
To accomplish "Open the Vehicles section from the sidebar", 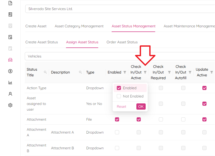I will click(10, 60).
